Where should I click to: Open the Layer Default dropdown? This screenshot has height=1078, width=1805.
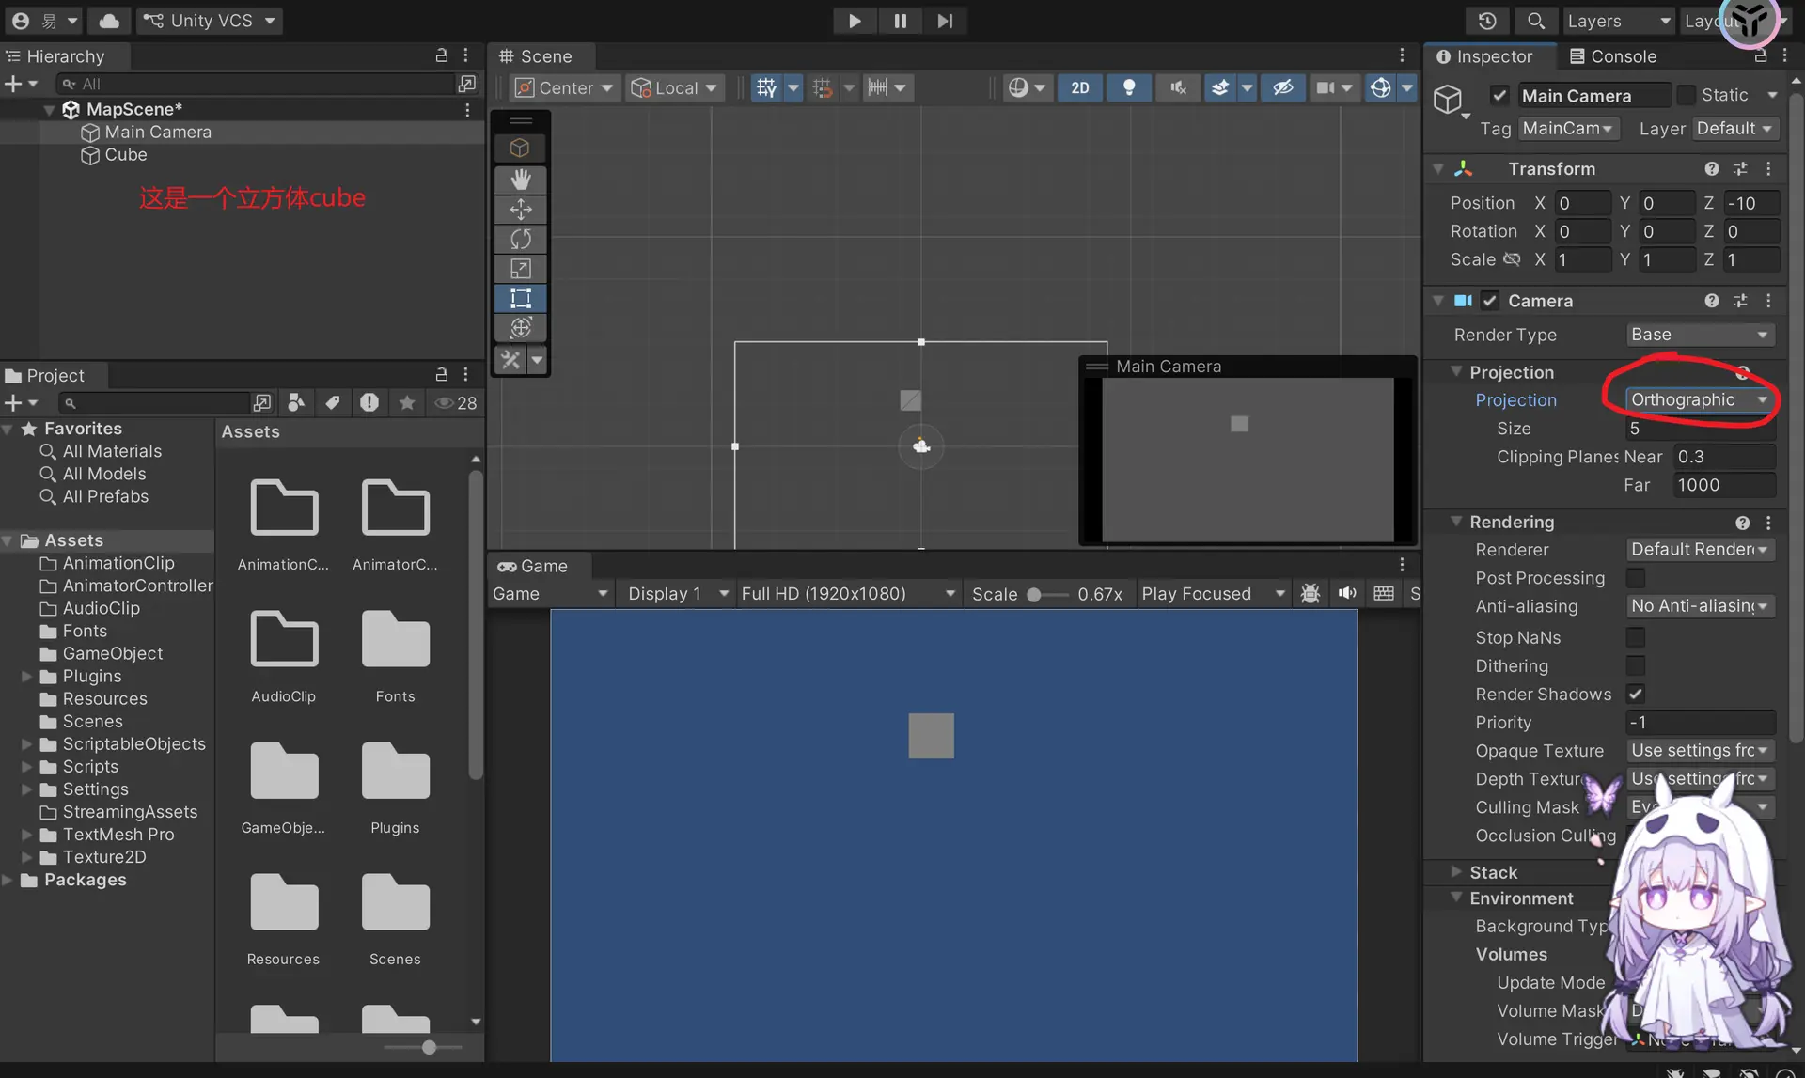pos(1735,129)
